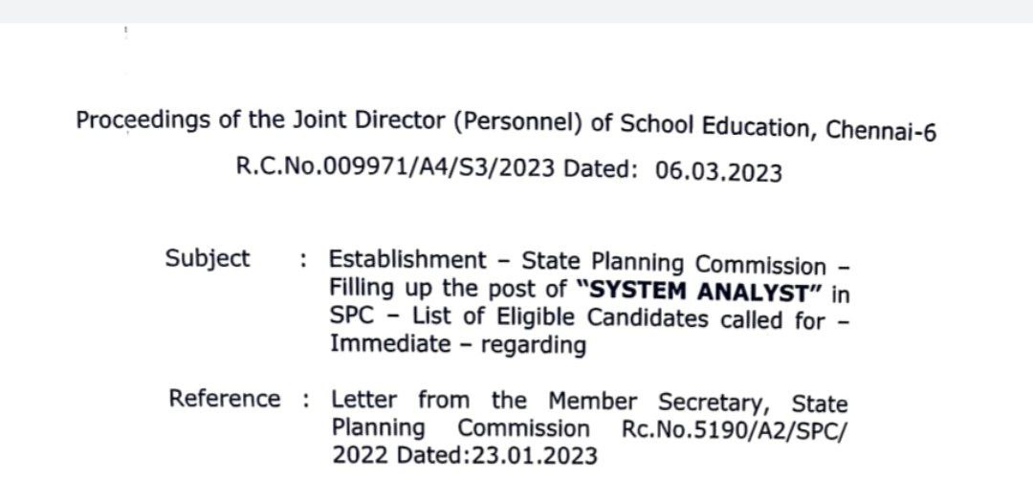The width and height of the screenshot is (1033, 501).
Task: Click the phrase 'Filling up the post of'
Action: point(448,289)
